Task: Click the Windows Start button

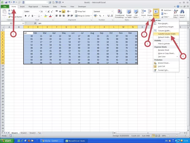Action: (7, 141)
